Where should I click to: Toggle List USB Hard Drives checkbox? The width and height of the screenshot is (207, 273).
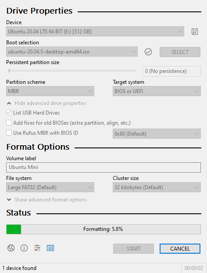pos(9,113)
